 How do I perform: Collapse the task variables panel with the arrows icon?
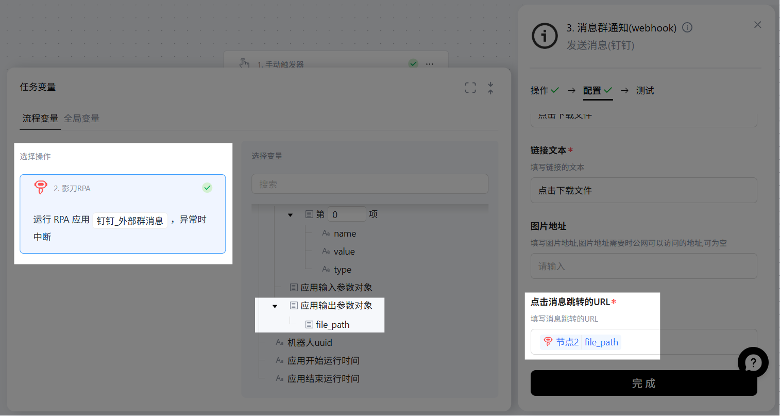490,88
